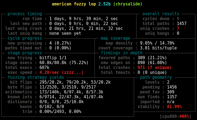Screen dimensions: 197x120
Task: Click the 'american fuzzy lop' title text
Action: click(x=74, y=4)
